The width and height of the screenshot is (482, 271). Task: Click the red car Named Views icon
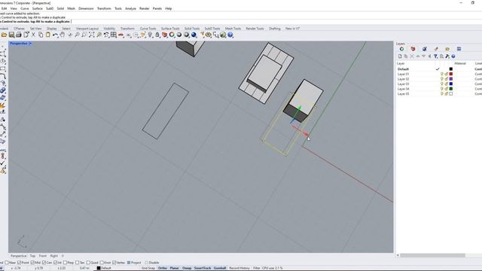pyautogui.click(x=121, y=35)
